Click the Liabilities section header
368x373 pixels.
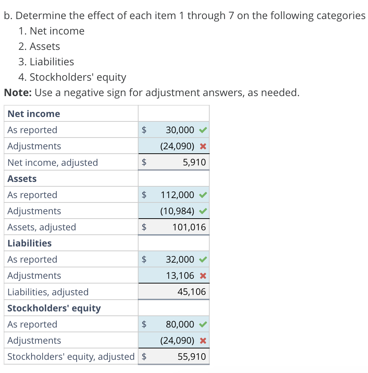[x=29, y=243]
